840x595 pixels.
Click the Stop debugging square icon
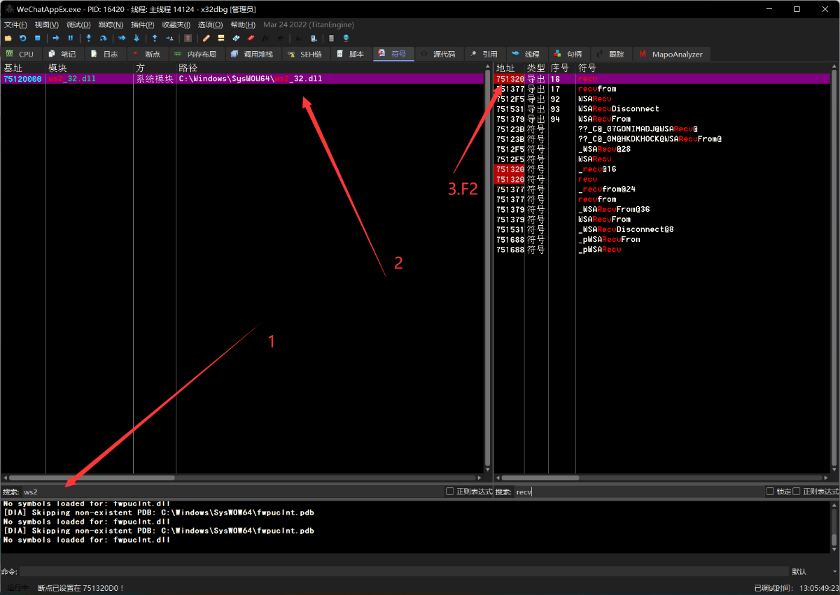(37, 38)
